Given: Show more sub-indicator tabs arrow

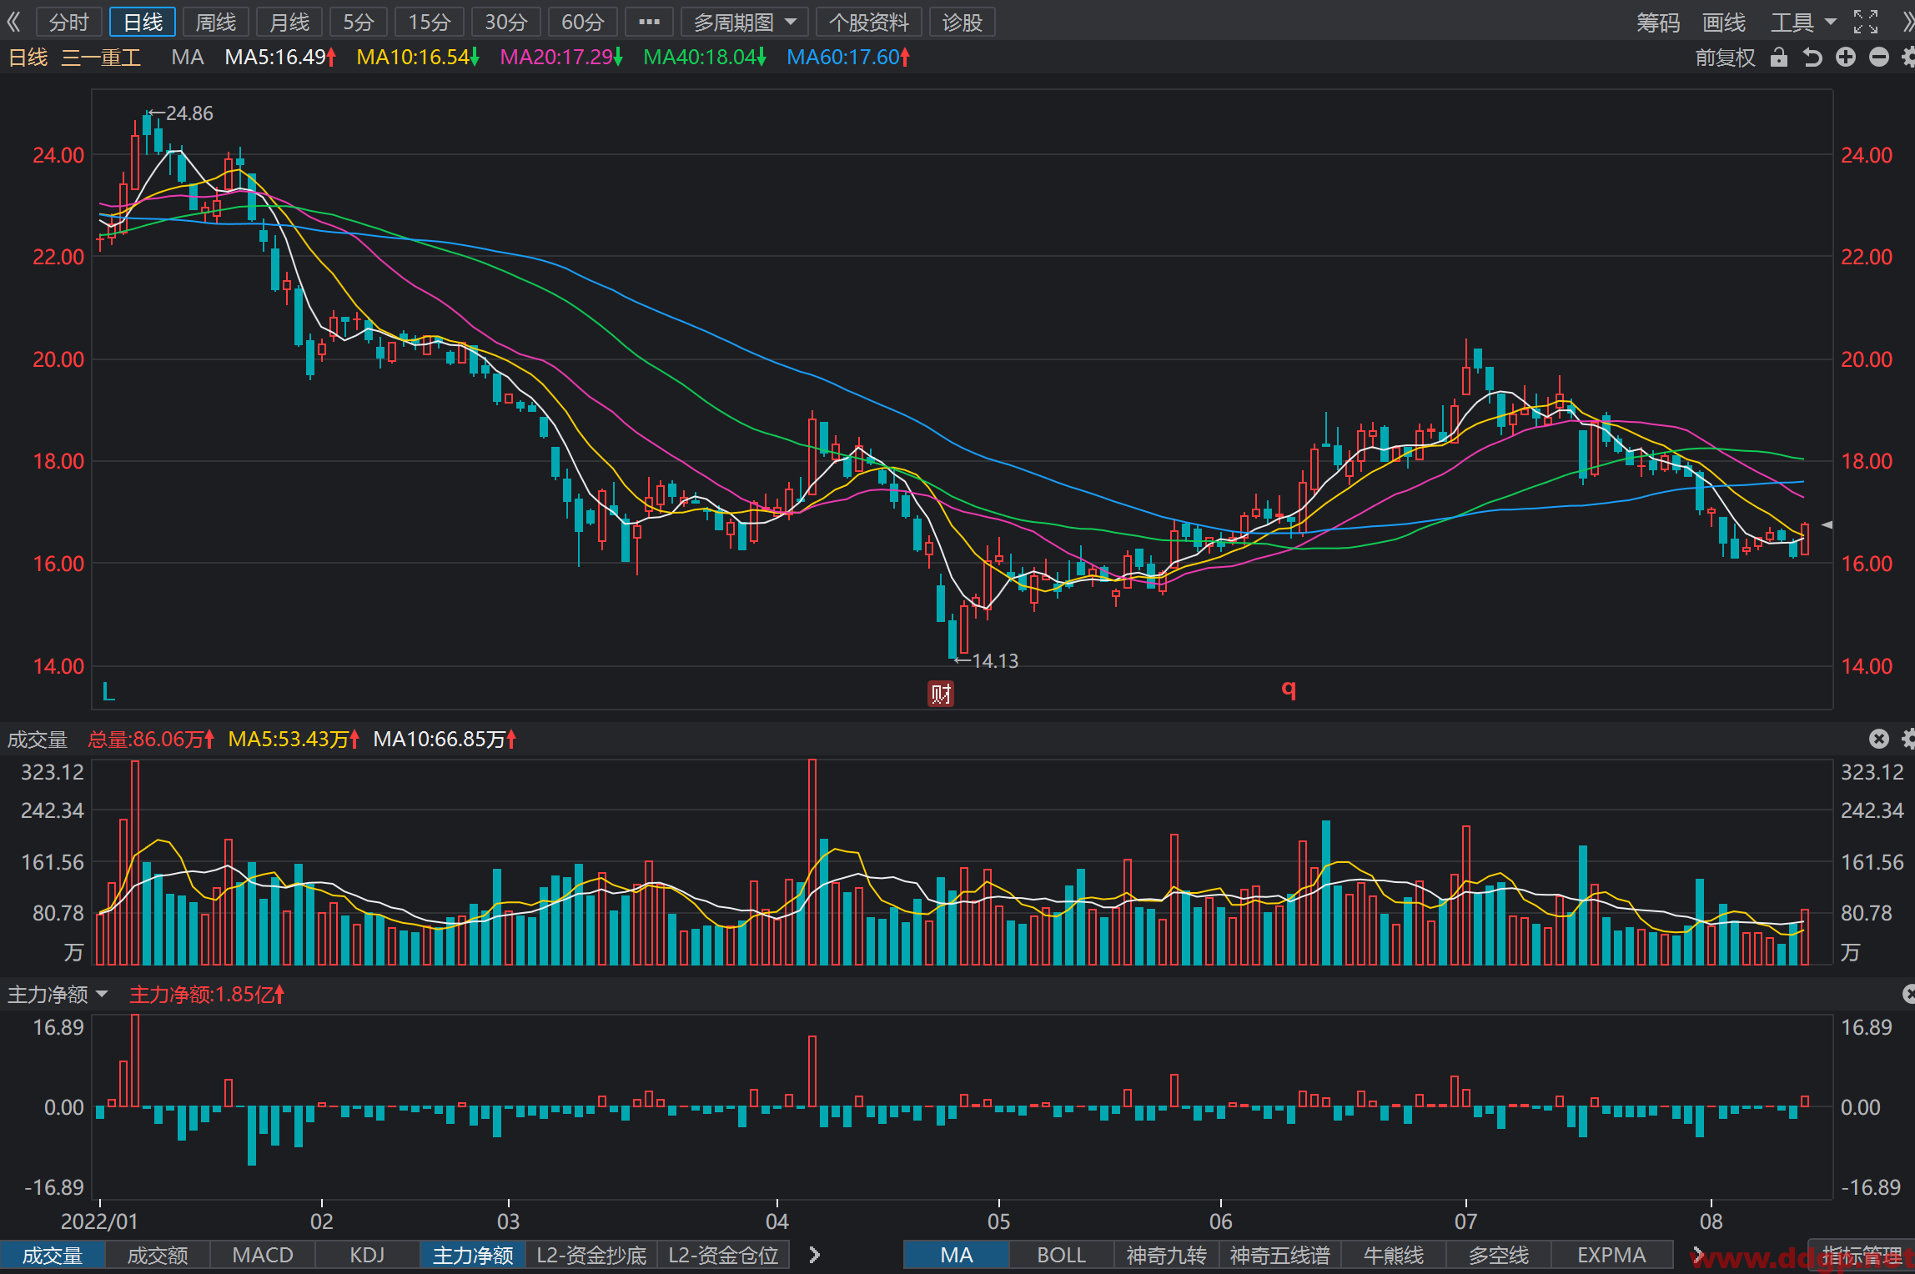Looking at the screenshot, I should [815, 1255].
